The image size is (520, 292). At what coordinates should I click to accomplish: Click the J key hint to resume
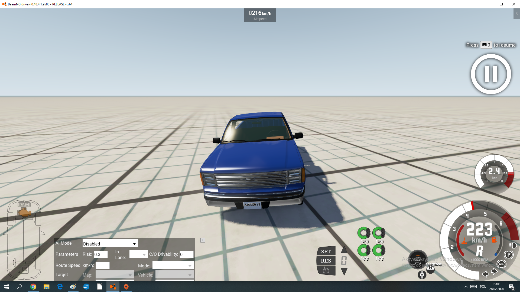(486, 45)
